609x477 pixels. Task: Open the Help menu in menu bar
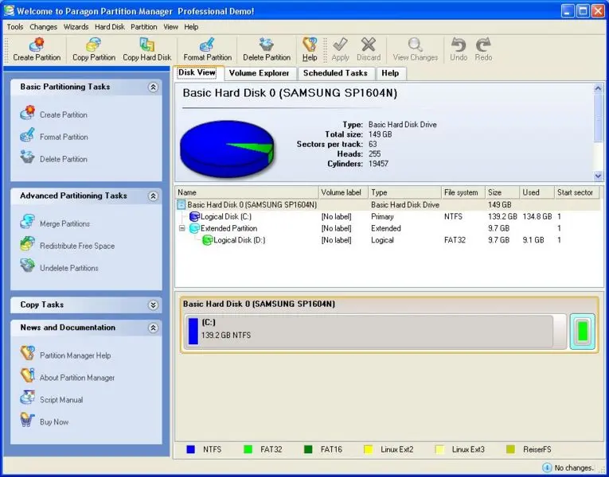pos(191,27)
